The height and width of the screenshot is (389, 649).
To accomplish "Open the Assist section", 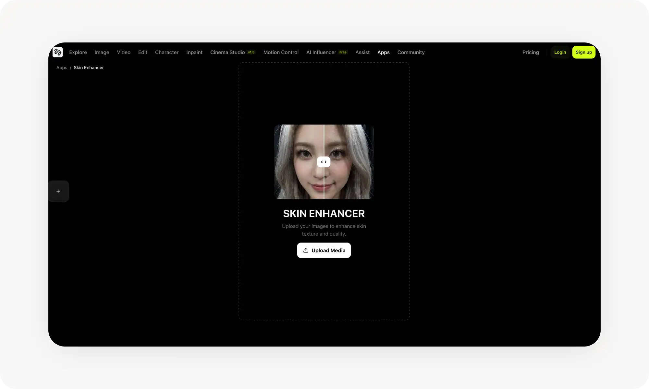I will [x=362, y=52].
